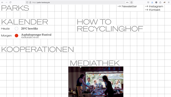Open the downloads panel arrow icon
Image resolution: width=171 pixels, height=97 pixels.
[x=152, y=2]
